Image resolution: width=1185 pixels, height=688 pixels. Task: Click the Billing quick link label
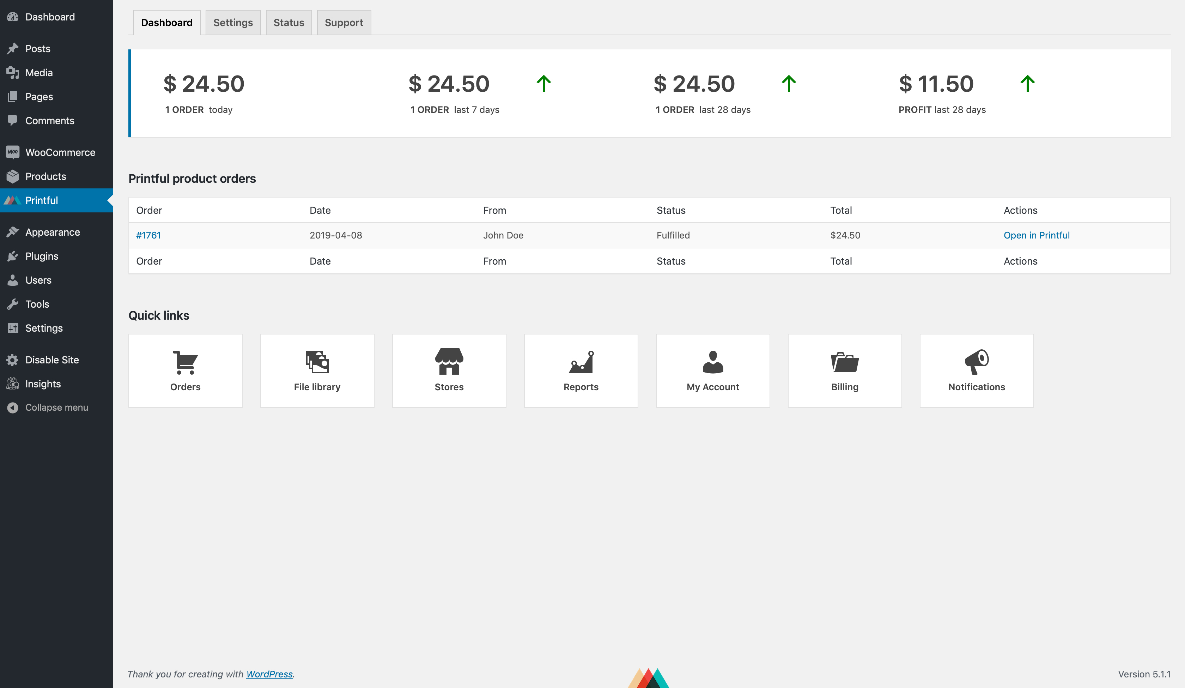(845, 387)
